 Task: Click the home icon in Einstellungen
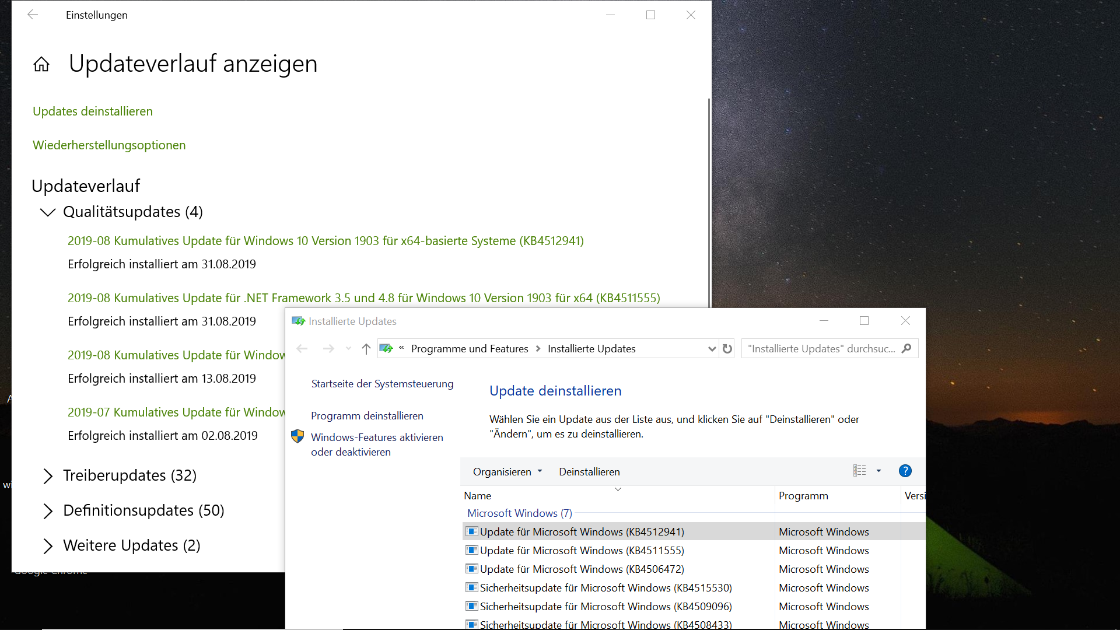(41, 64)
